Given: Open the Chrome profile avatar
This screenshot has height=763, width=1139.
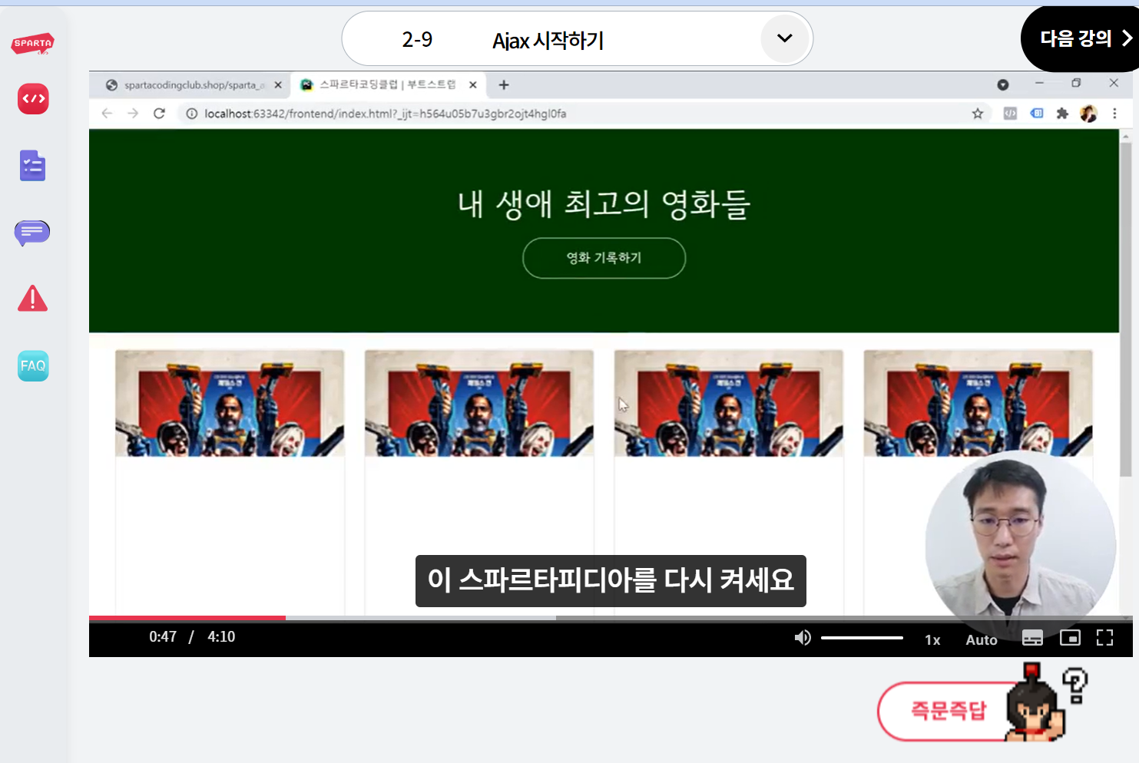Looking at the screenshot, I should coord(1088,114).
